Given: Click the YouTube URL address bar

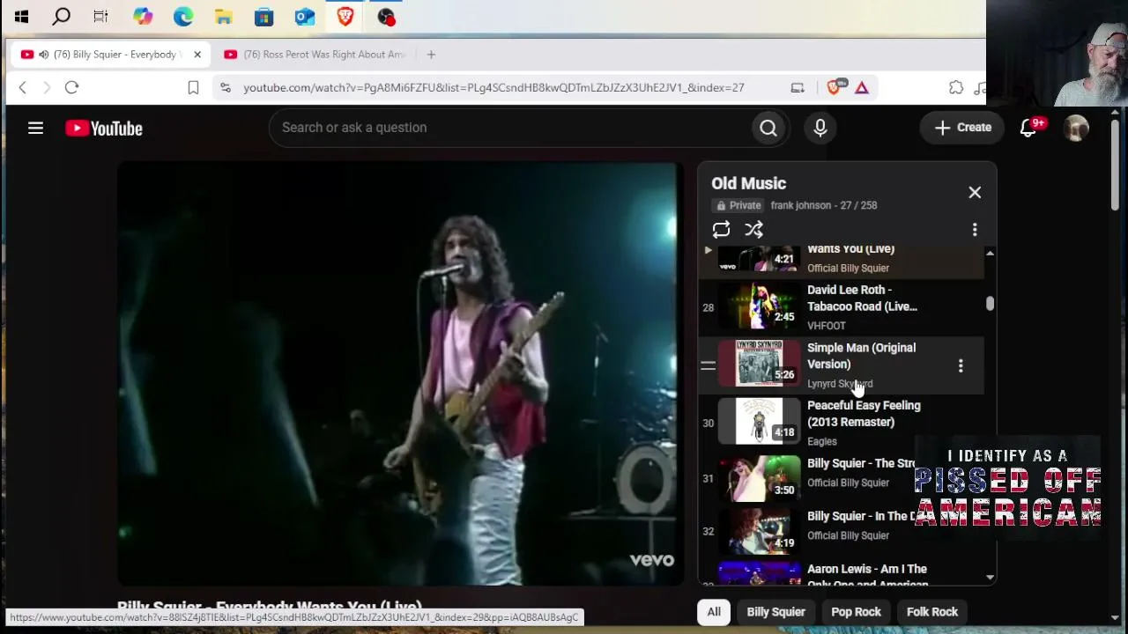Looking at the screenshot, I should (x=493, y=87).
